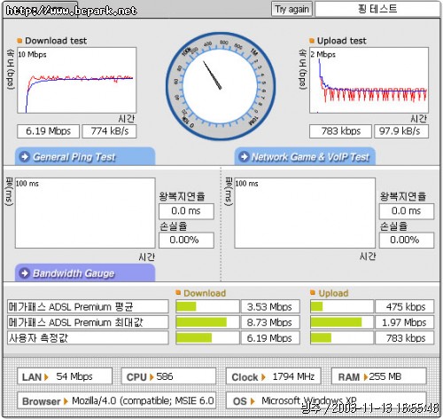Click the Upload test graph

pyautogui.click(x=369, y=80)
